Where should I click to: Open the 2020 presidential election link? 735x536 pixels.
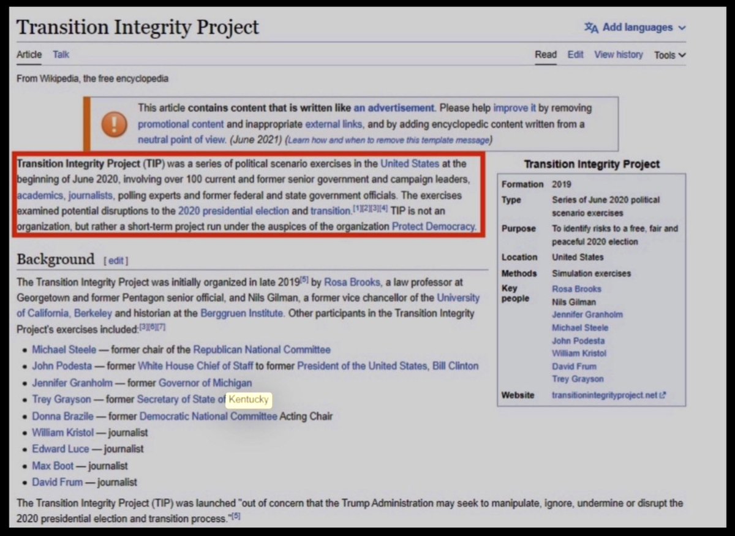tap(233, 211)
